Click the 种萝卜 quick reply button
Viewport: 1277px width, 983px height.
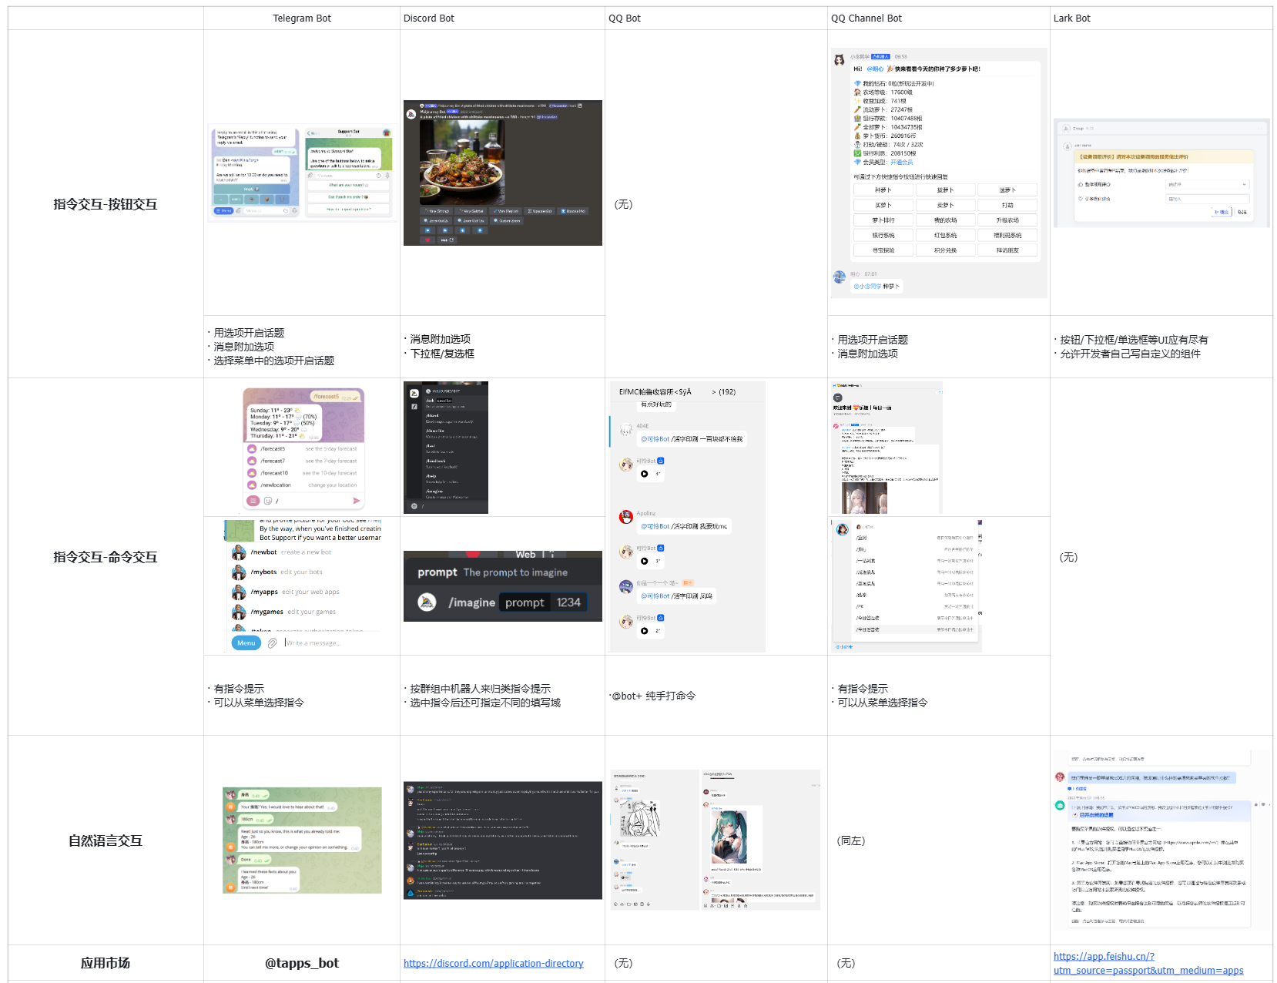pyautogui.click(x=883, y=190)
